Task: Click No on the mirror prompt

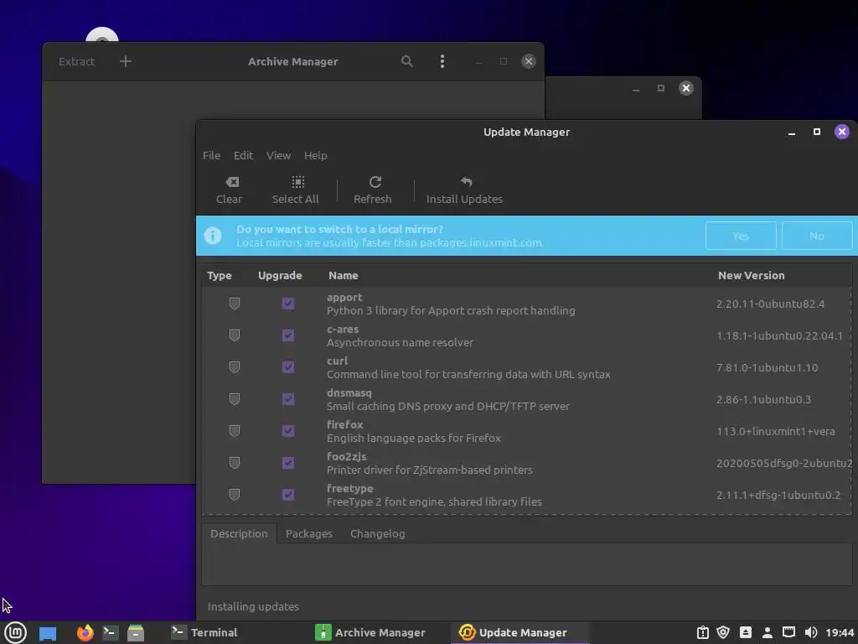Action: pyautogui.click(x=816, y=236)
